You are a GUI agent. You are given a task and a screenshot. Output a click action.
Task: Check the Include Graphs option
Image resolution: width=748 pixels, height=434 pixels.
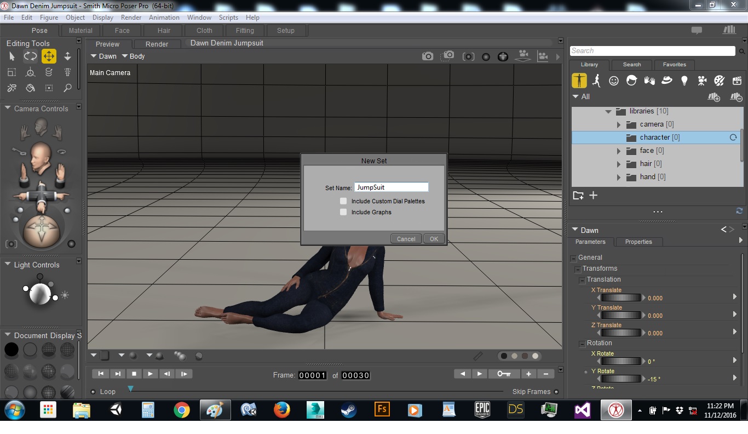(x=343, y=212)
